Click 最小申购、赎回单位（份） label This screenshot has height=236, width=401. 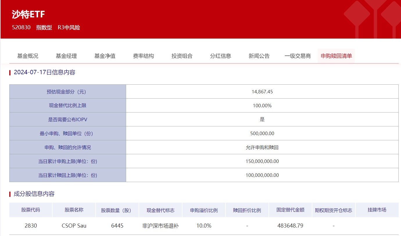68,133
